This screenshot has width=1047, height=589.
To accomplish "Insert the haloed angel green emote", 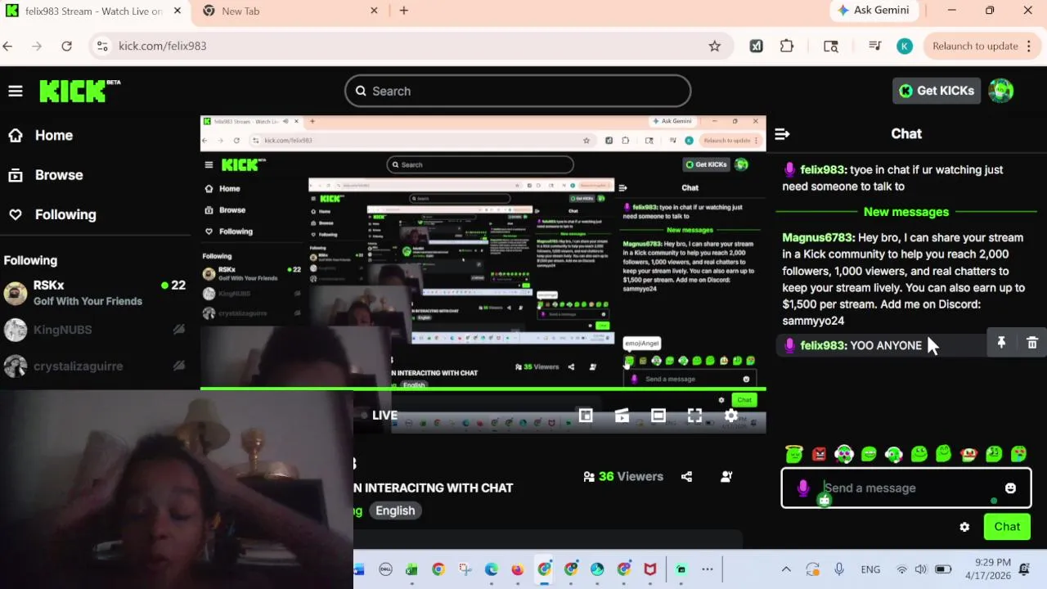I will pyautogui.click(x=793, y=454).
